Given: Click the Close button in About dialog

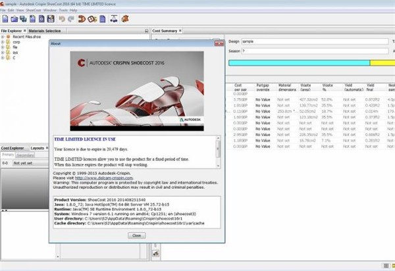Looking at the screenshot, I should [136, 235].
